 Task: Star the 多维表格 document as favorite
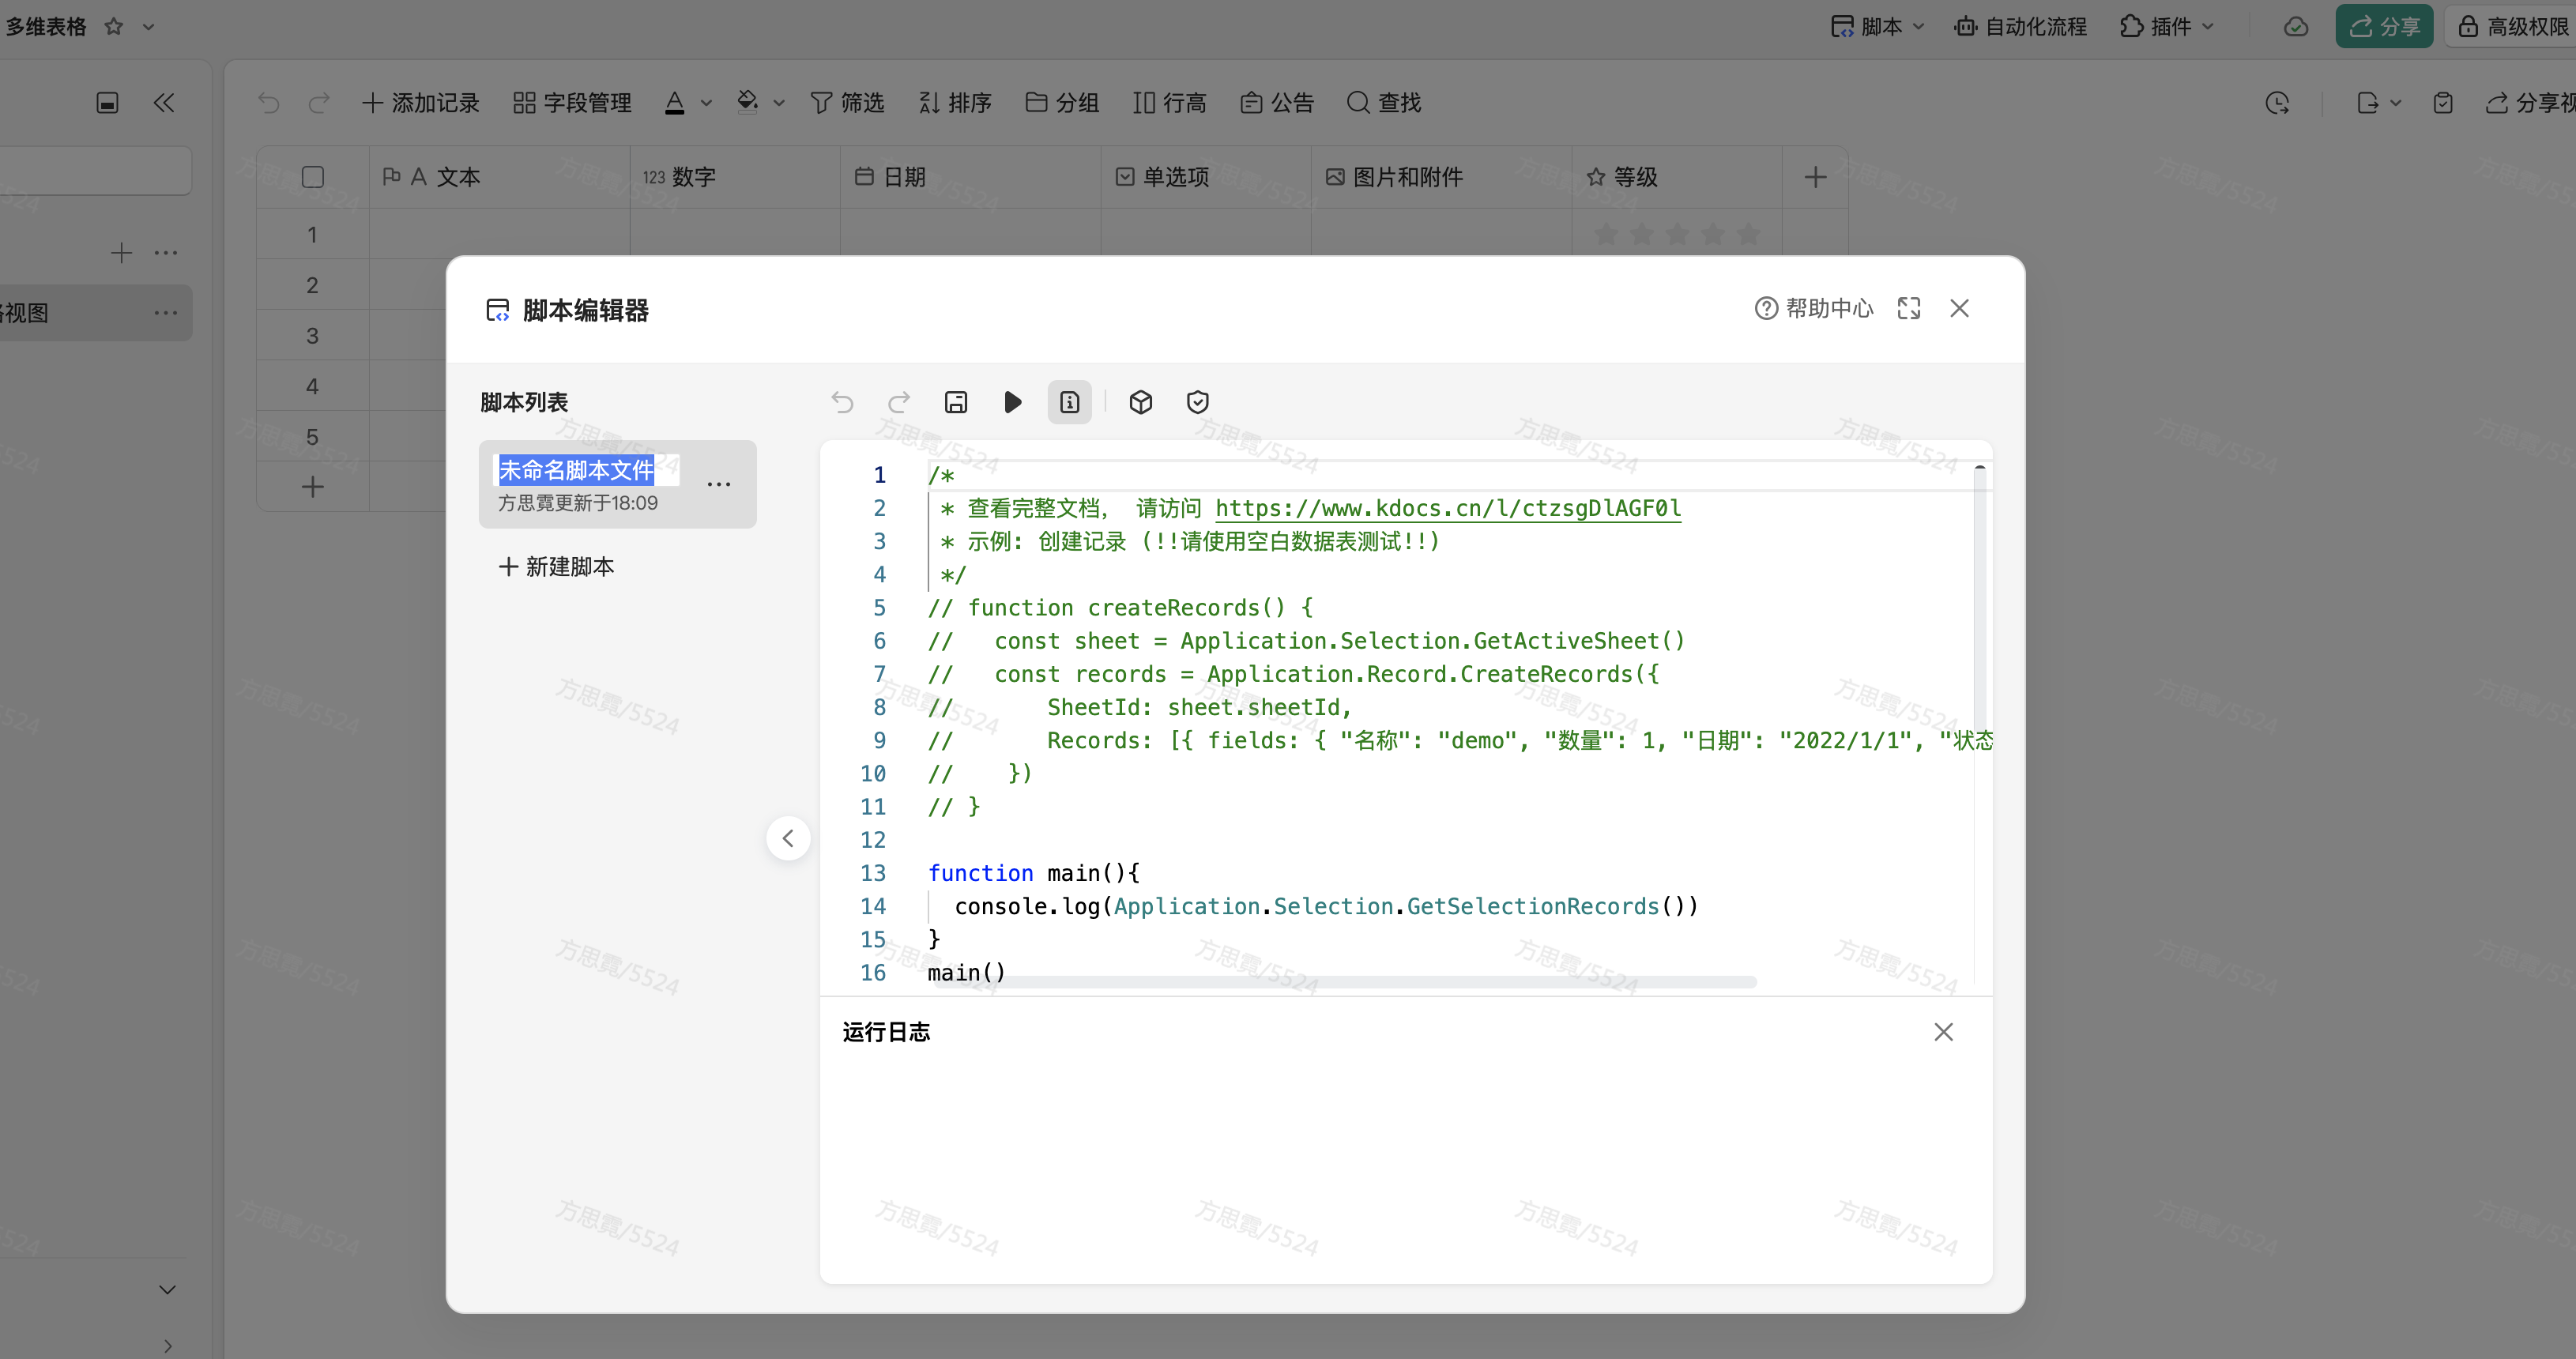pyautogui.click(x=114, y=26)
